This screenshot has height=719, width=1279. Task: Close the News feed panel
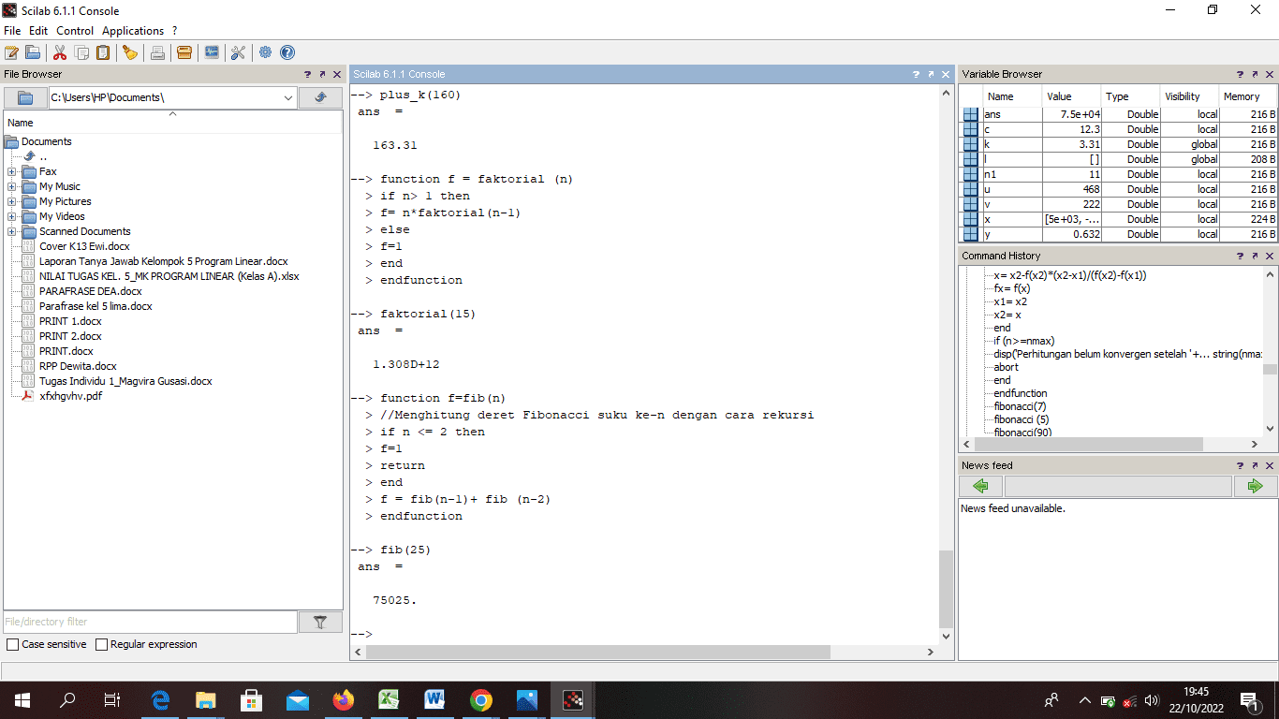click(x=1270, y=465)
